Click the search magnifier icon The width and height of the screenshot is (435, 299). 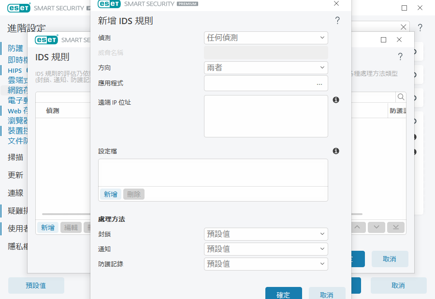(401, 97)
